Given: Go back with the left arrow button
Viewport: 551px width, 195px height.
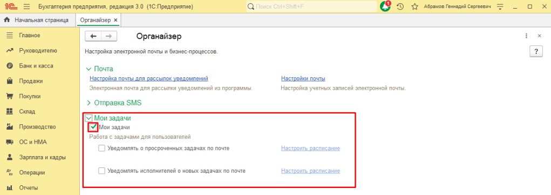Looking at the screenshot, I should point(93,36).
